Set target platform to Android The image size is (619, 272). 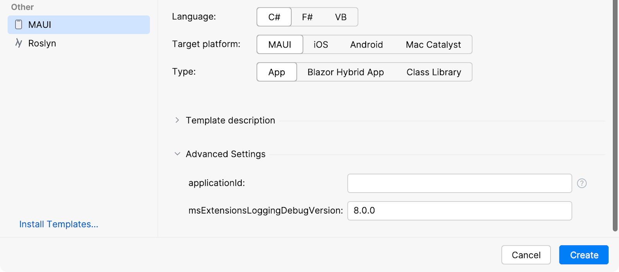(x=366, y=44)
